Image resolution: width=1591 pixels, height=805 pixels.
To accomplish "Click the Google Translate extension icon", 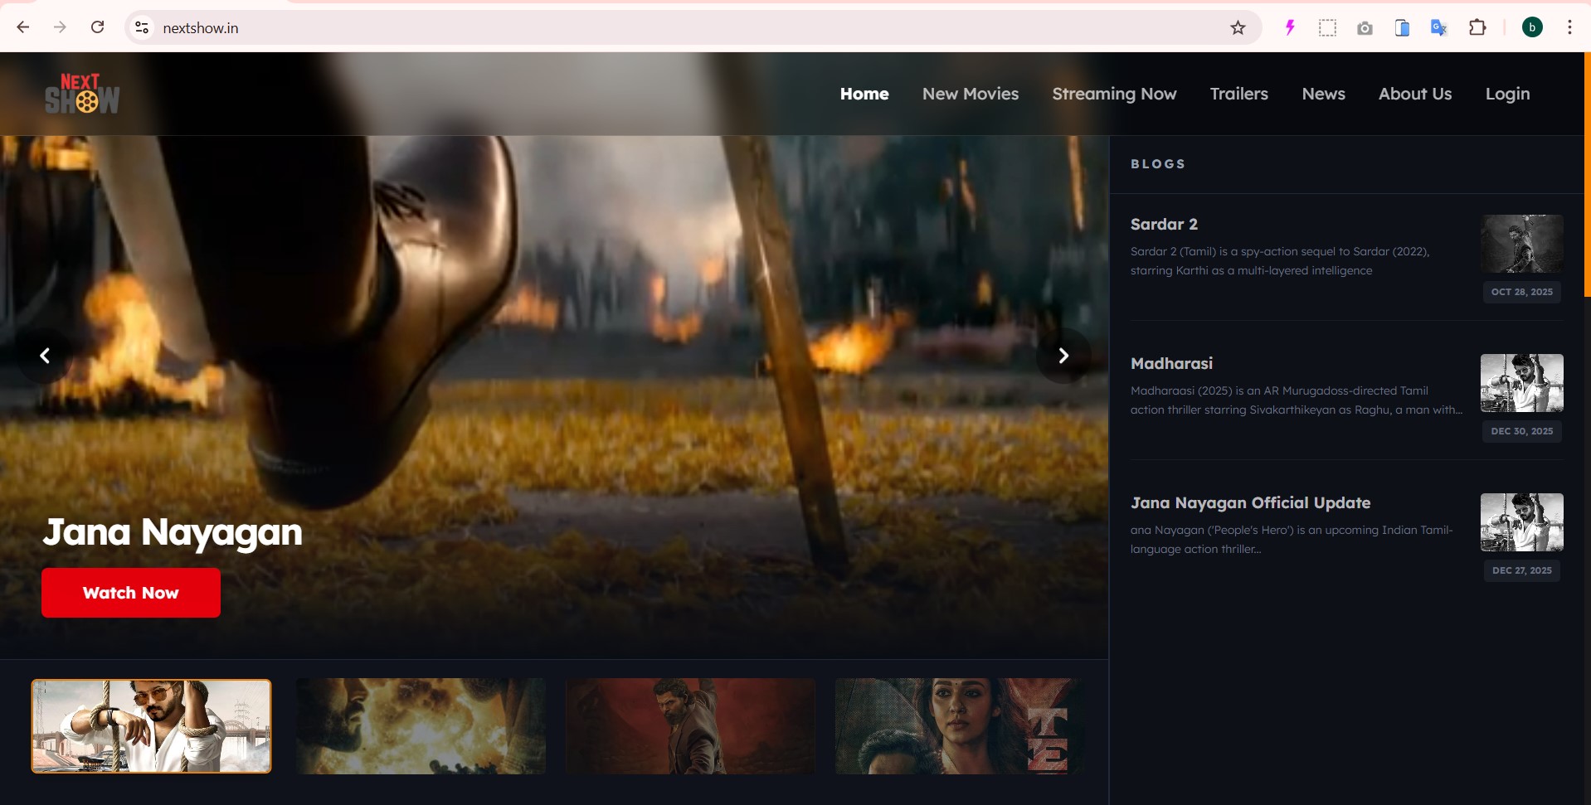I will click(1438, 28).
